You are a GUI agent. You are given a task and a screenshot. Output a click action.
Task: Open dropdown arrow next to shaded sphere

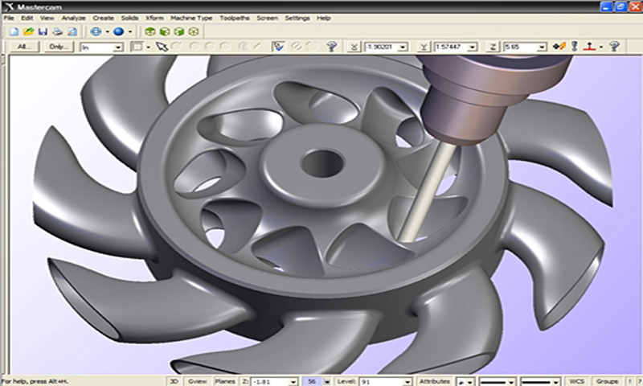pyautogui.click(x=130, y=31)
